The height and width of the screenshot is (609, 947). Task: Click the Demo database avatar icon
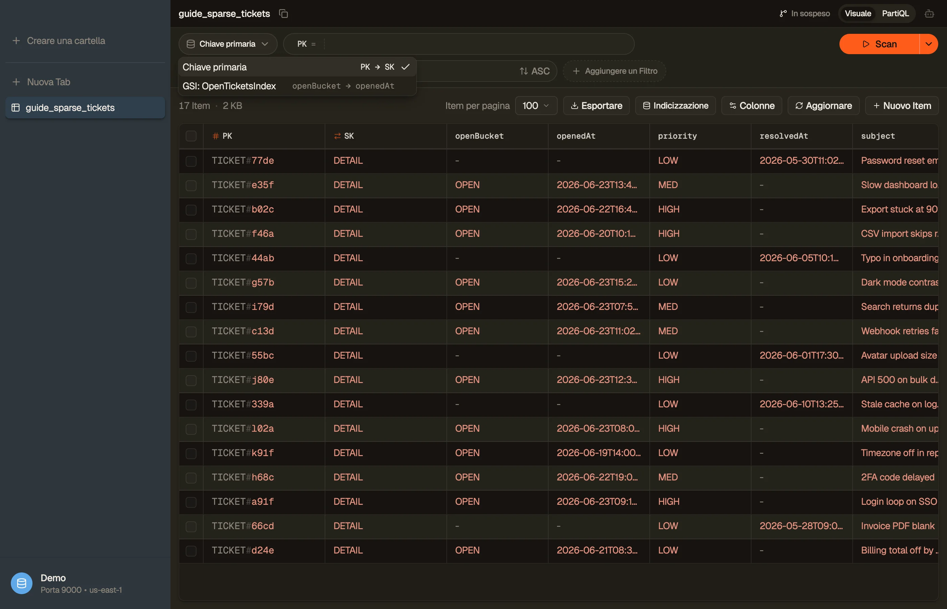[21, 583]
